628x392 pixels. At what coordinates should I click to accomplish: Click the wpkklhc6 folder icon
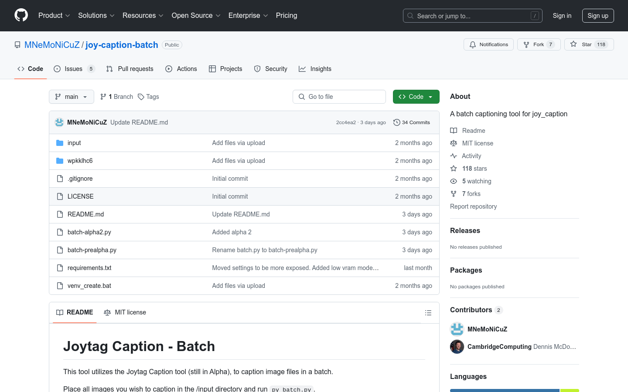60,161
